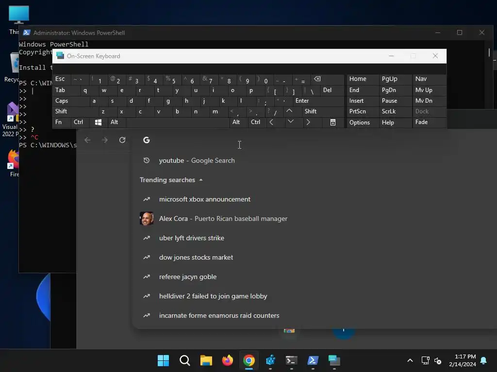
Task: Click the Google G icon in address bar
Action: [x=147, y=140]
